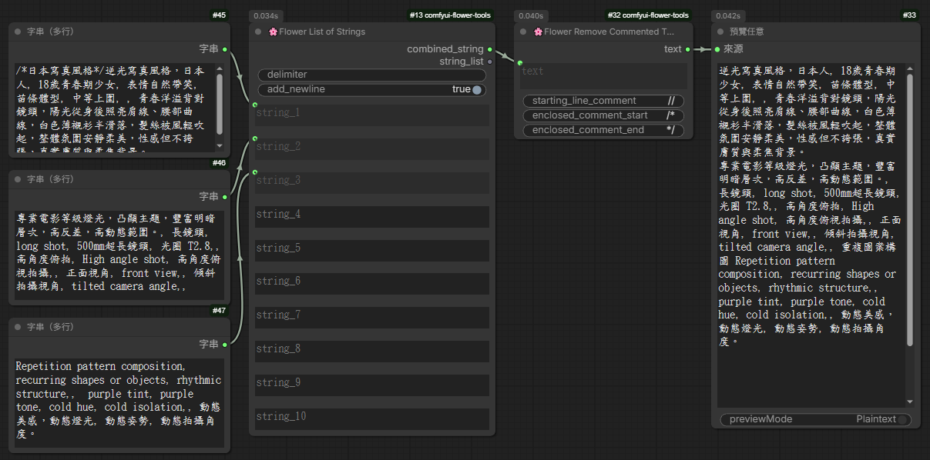Image resolution: width=930 pixels, height=460 pixels.
Task: Click the string_2 input port
Action: 255,138
